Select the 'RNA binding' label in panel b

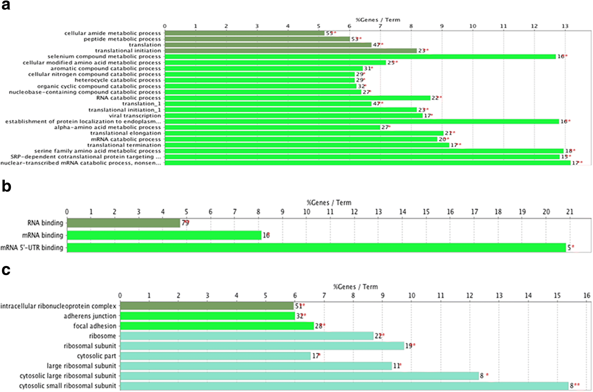[x=45, y=223]
